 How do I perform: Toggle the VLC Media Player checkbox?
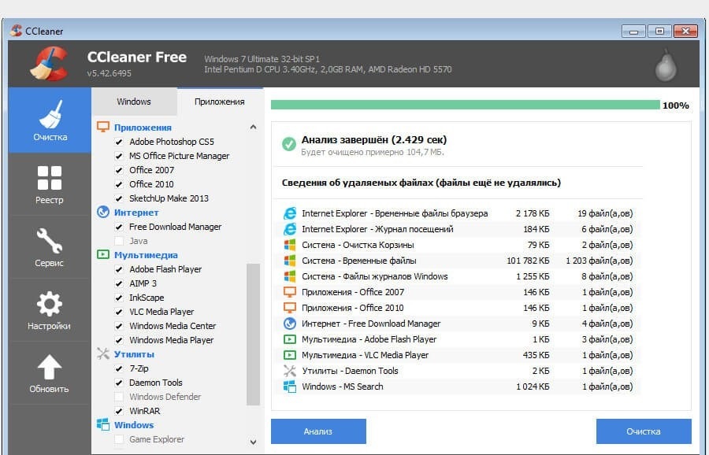[x=120, y=313]
